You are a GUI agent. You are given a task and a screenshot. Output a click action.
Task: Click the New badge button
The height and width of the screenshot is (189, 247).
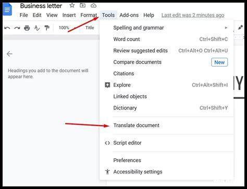coord(219,62)
